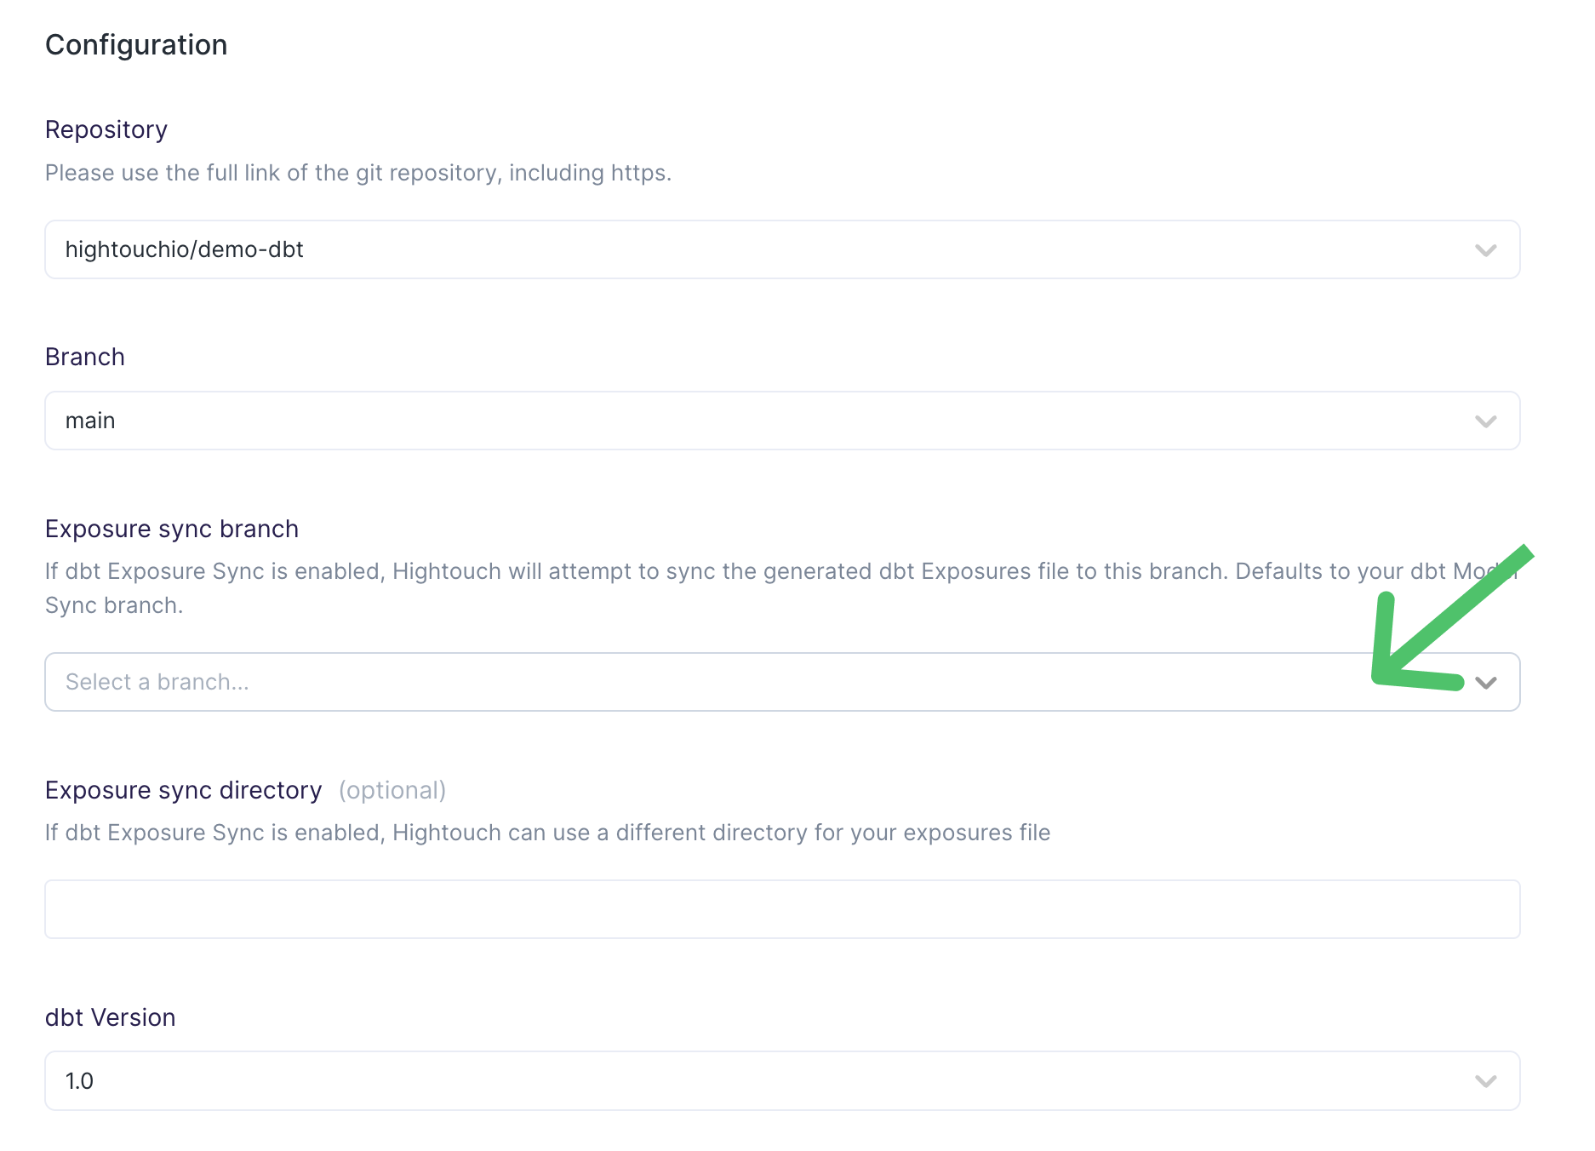Click the Repository field label
Viewport: 1595px width, 1151px height.
(x=106, y=129)
